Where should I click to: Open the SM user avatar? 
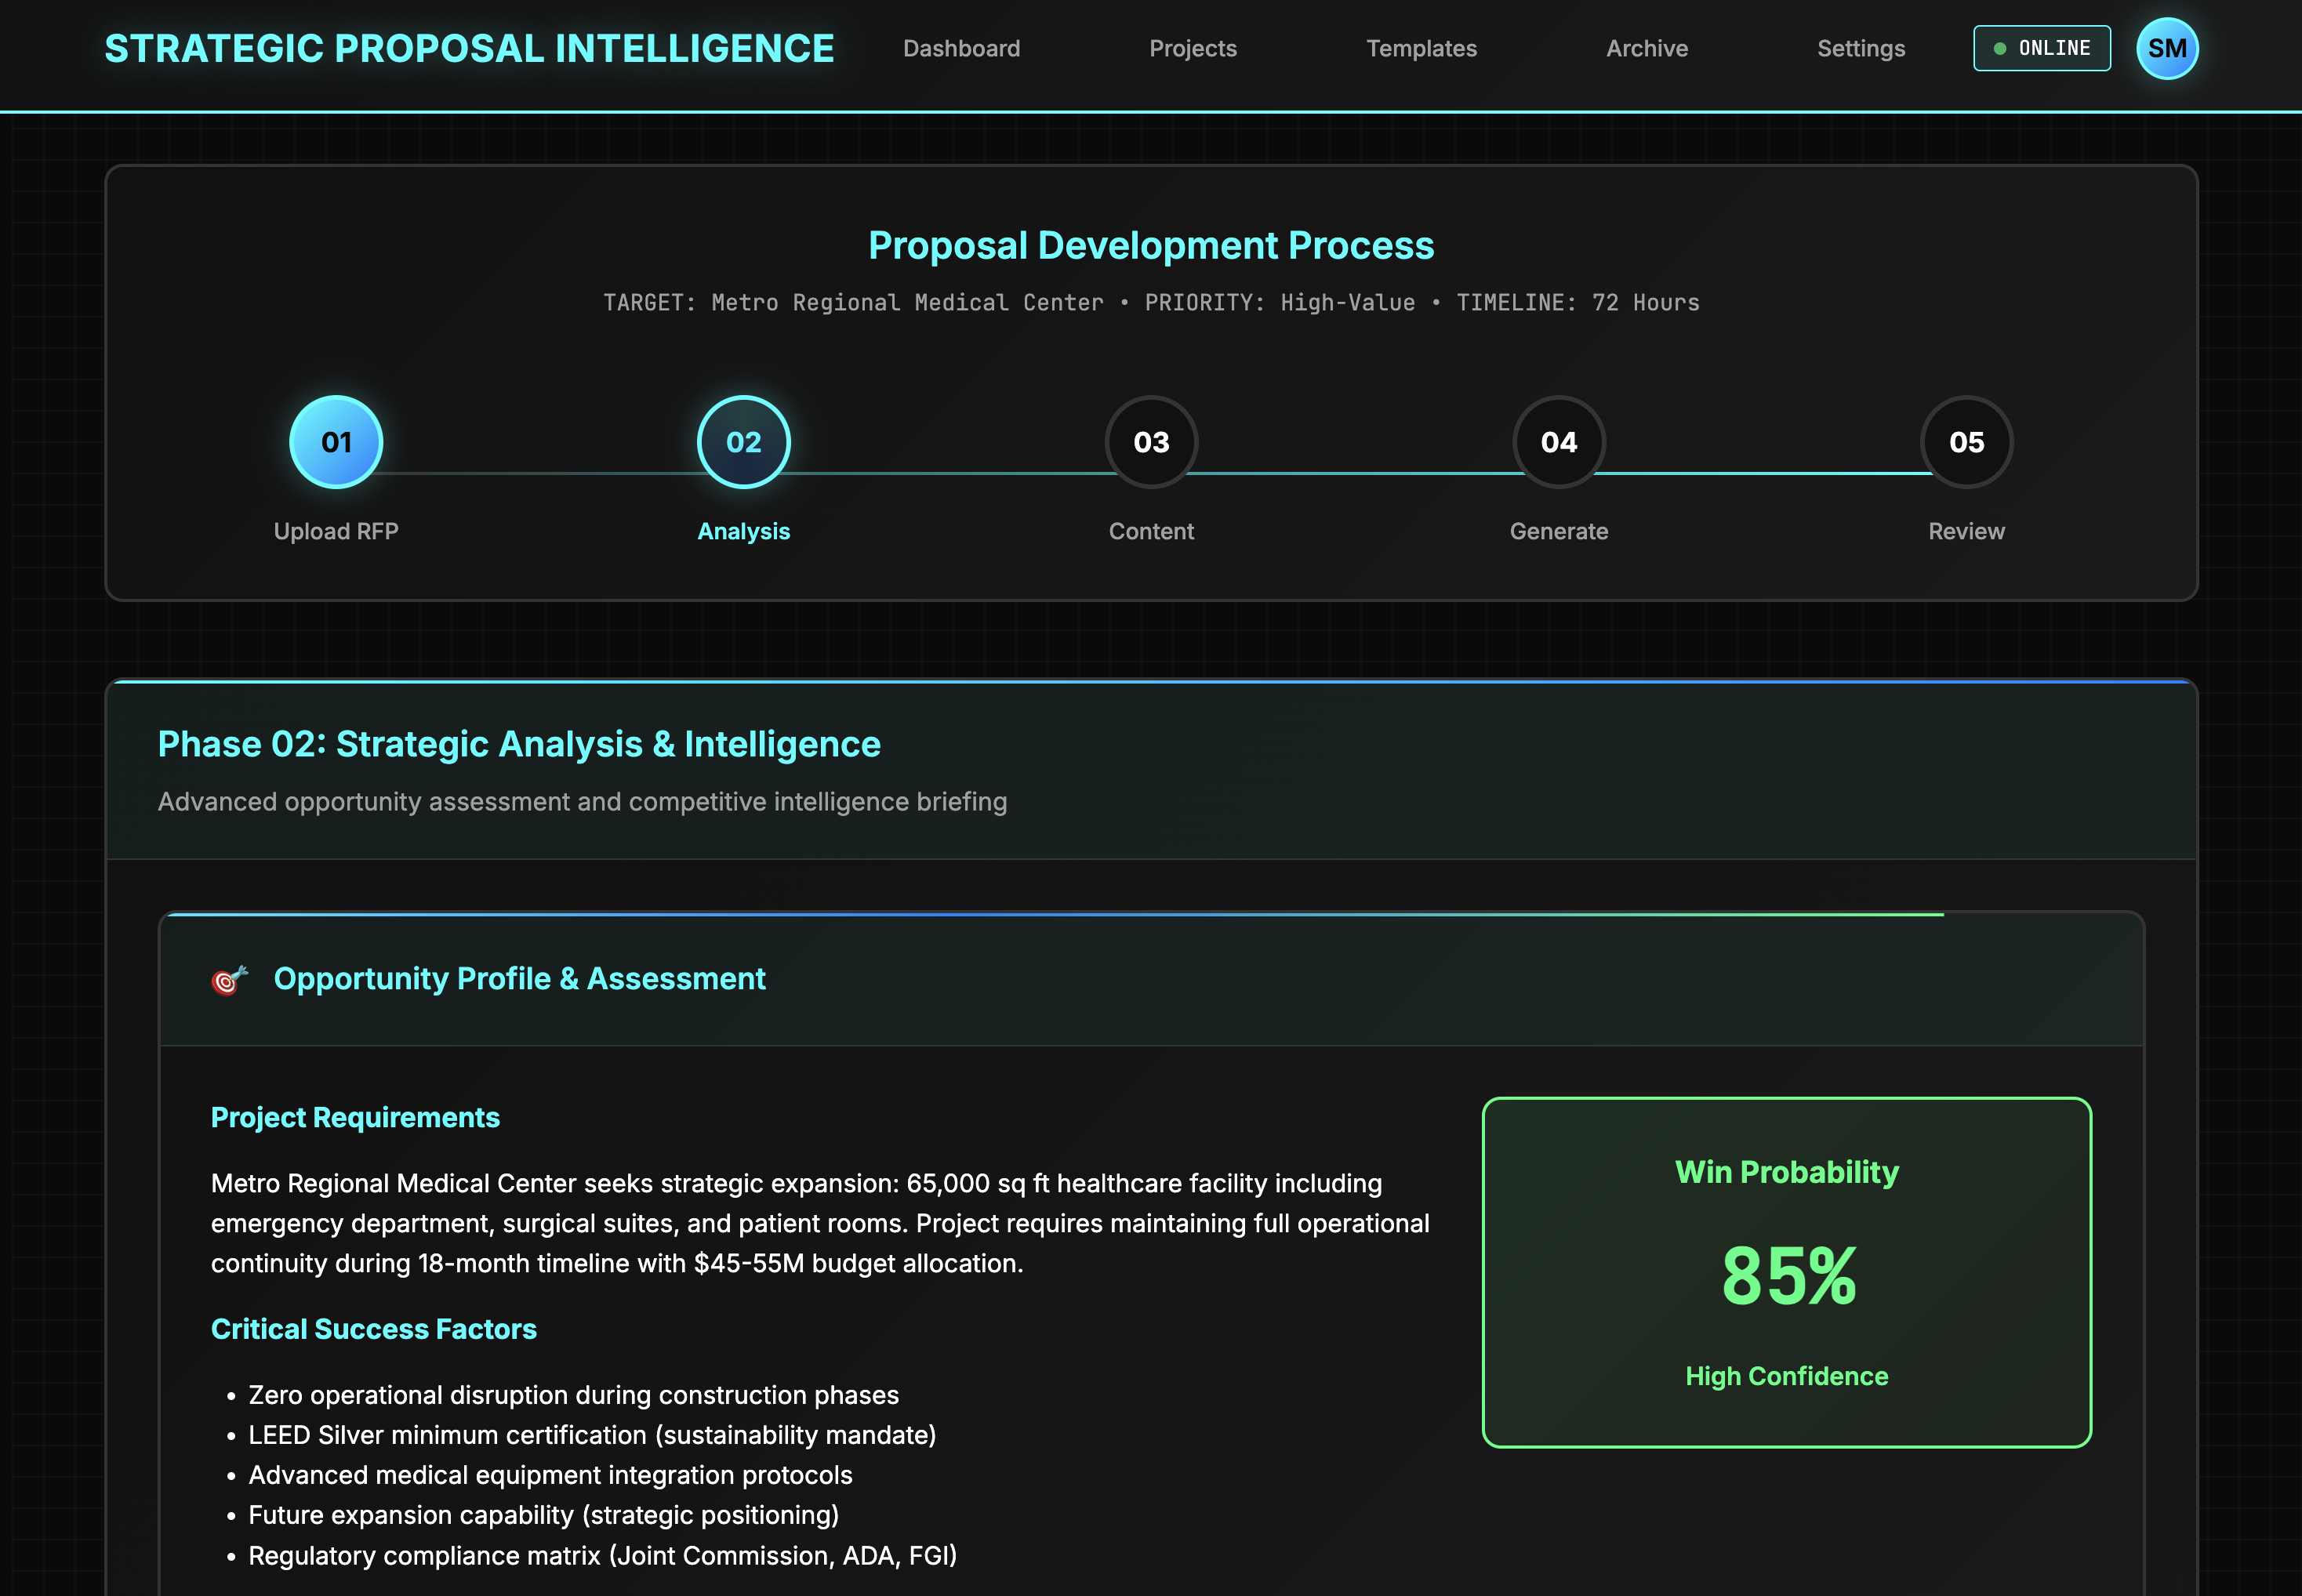pos(2167,48)
